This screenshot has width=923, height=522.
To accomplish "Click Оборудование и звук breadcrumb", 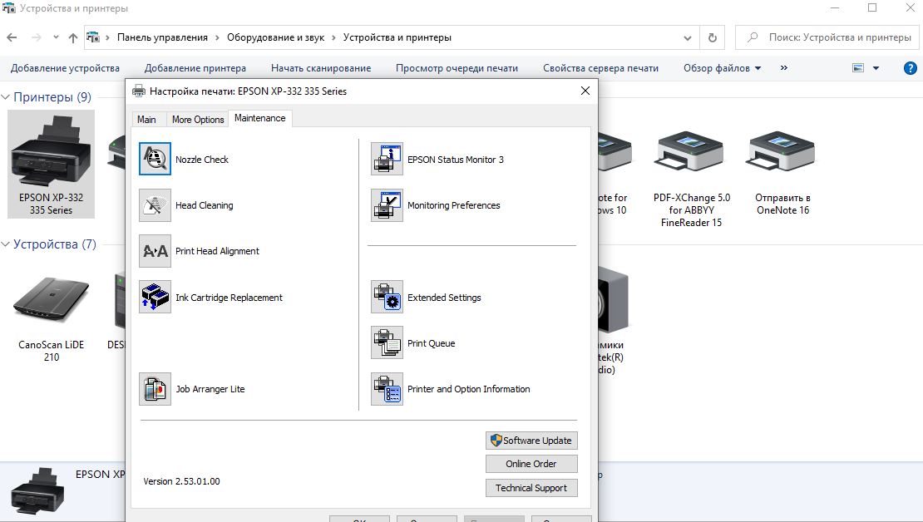I will point(275,37).
